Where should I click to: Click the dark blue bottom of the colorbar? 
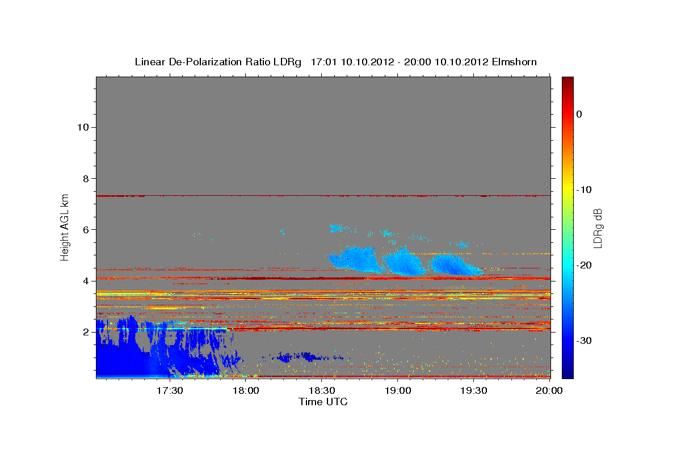click(x=567, y=373)
